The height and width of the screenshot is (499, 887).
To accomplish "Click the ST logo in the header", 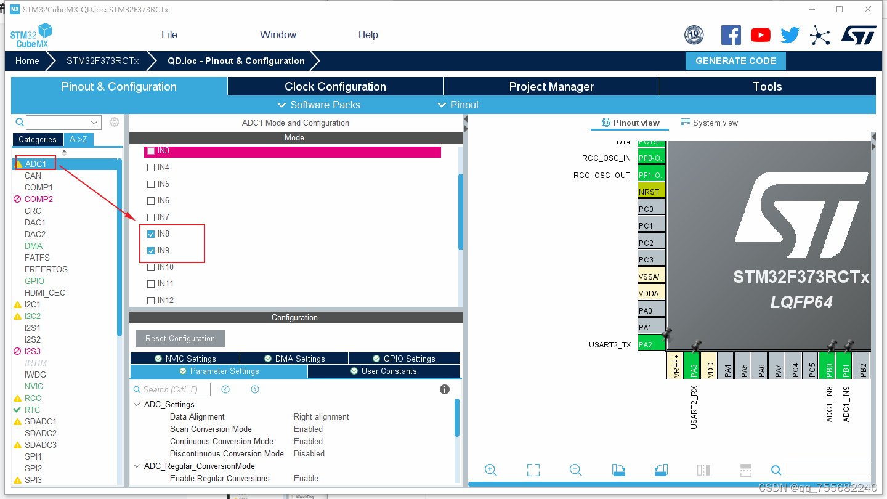I will 859,35.
